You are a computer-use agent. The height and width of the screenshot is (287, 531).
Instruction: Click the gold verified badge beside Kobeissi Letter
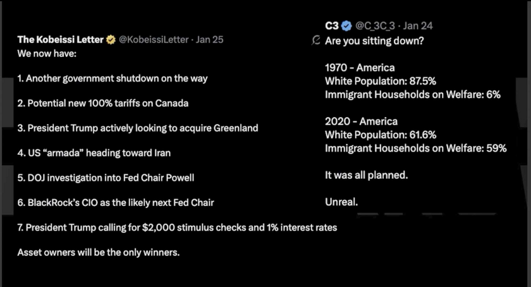coord(110,40)
